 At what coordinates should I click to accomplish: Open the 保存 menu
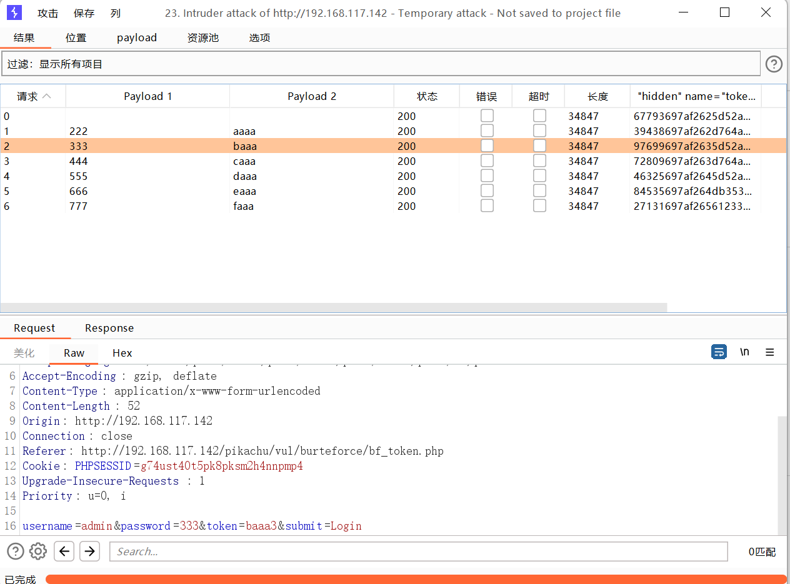point(84,13)
